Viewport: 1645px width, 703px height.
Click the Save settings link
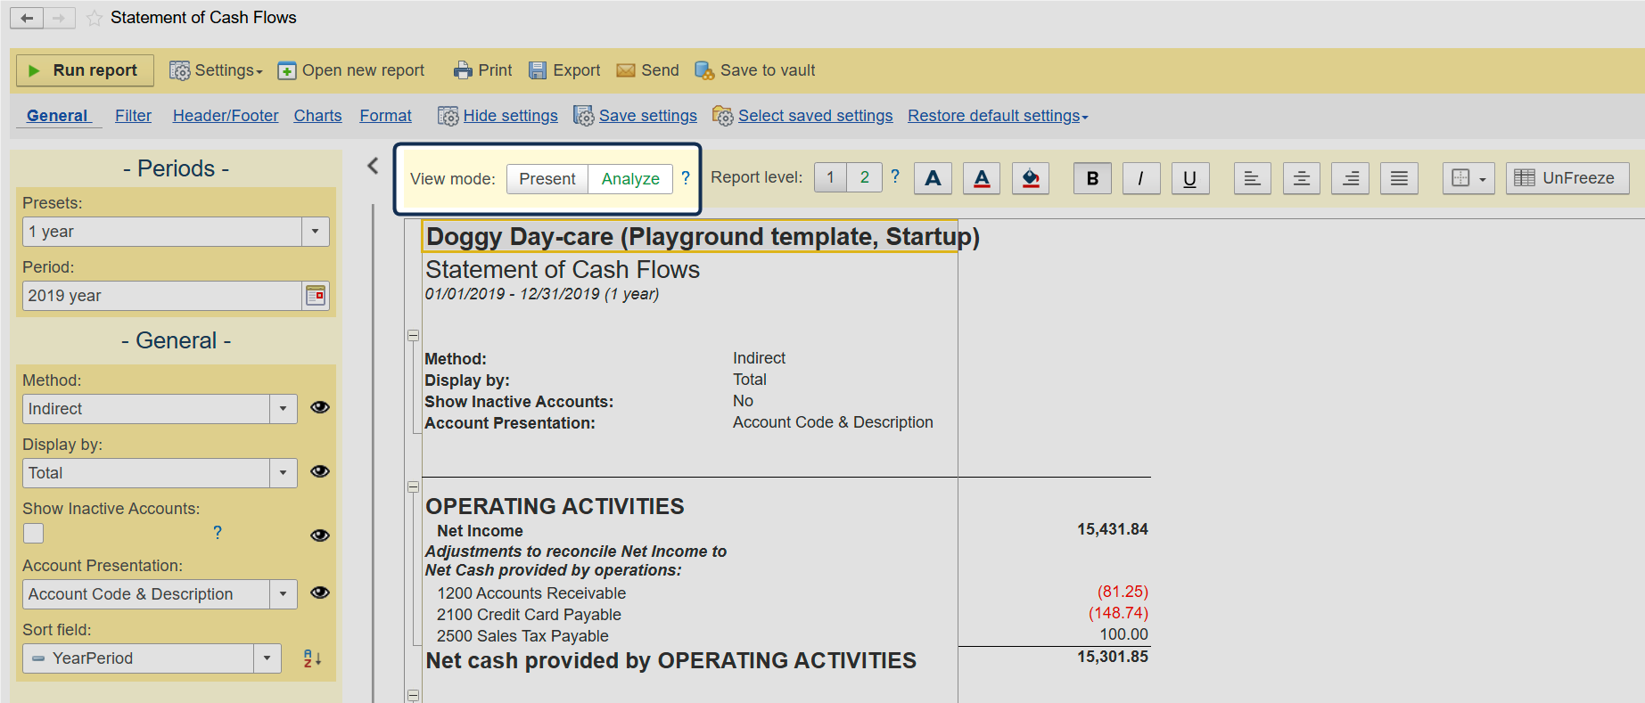tap(647, 116)
